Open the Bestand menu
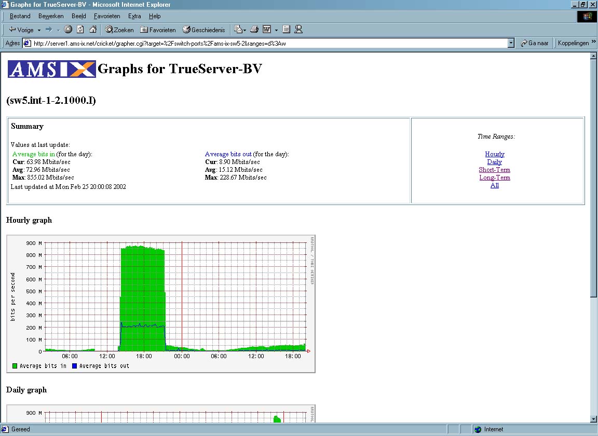The height and width of the screenshot is (436, 598). click(20, 16)
